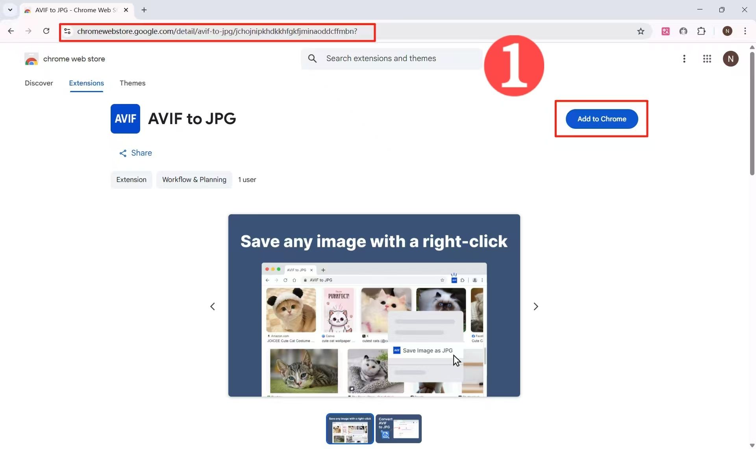Open the tab search dropdown arrow

click(10, 10)
